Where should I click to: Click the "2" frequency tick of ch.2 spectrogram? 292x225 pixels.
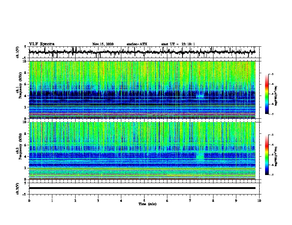click(x=26, y=168)
